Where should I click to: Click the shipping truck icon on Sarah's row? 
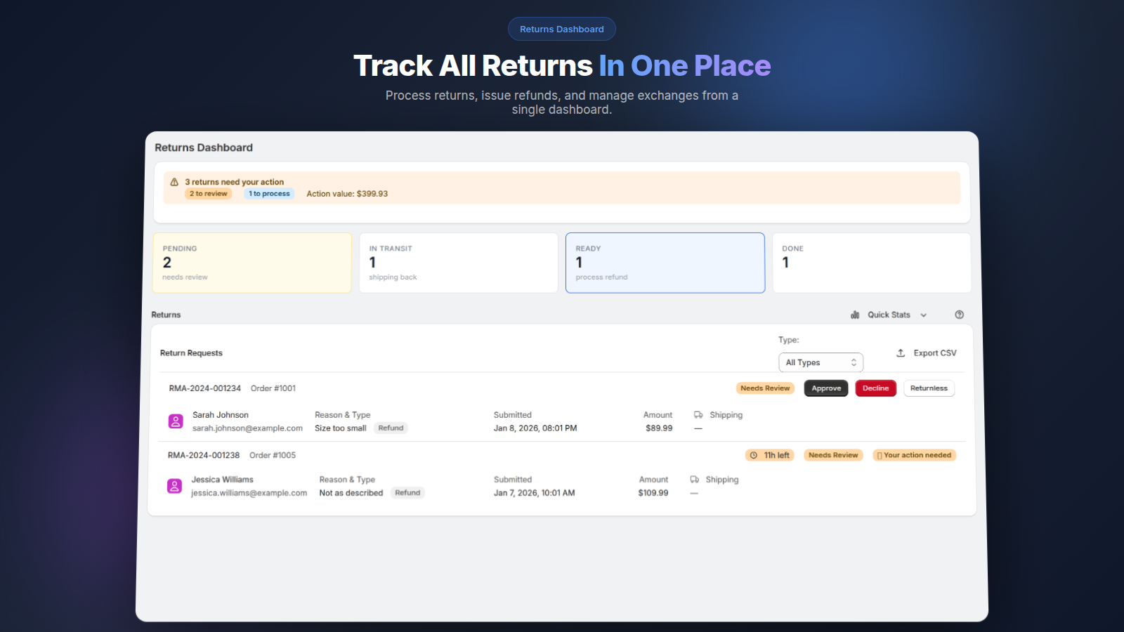698,415
